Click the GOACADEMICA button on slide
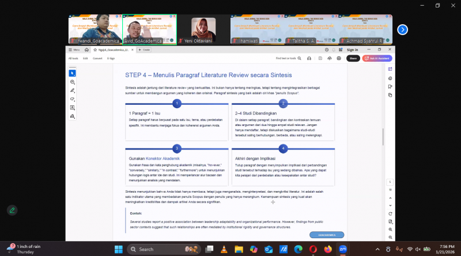Viewport: 461px width, 256px height. click(326, 235)
